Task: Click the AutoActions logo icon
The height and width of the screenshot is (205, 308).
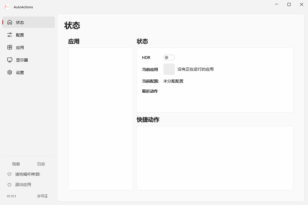Action: (x=7, y=7)
